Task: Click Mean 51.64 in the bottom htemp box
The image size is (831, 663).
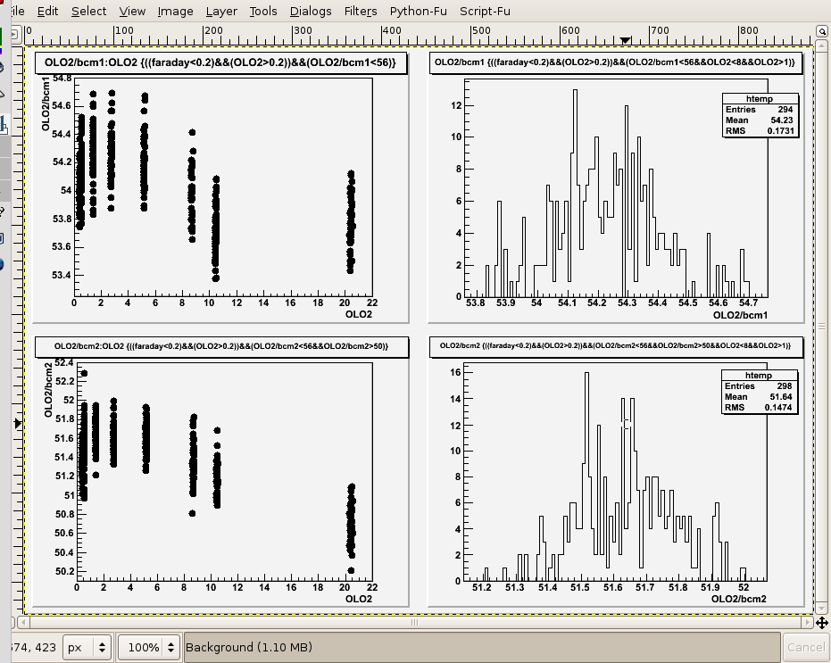Action: 758,396
